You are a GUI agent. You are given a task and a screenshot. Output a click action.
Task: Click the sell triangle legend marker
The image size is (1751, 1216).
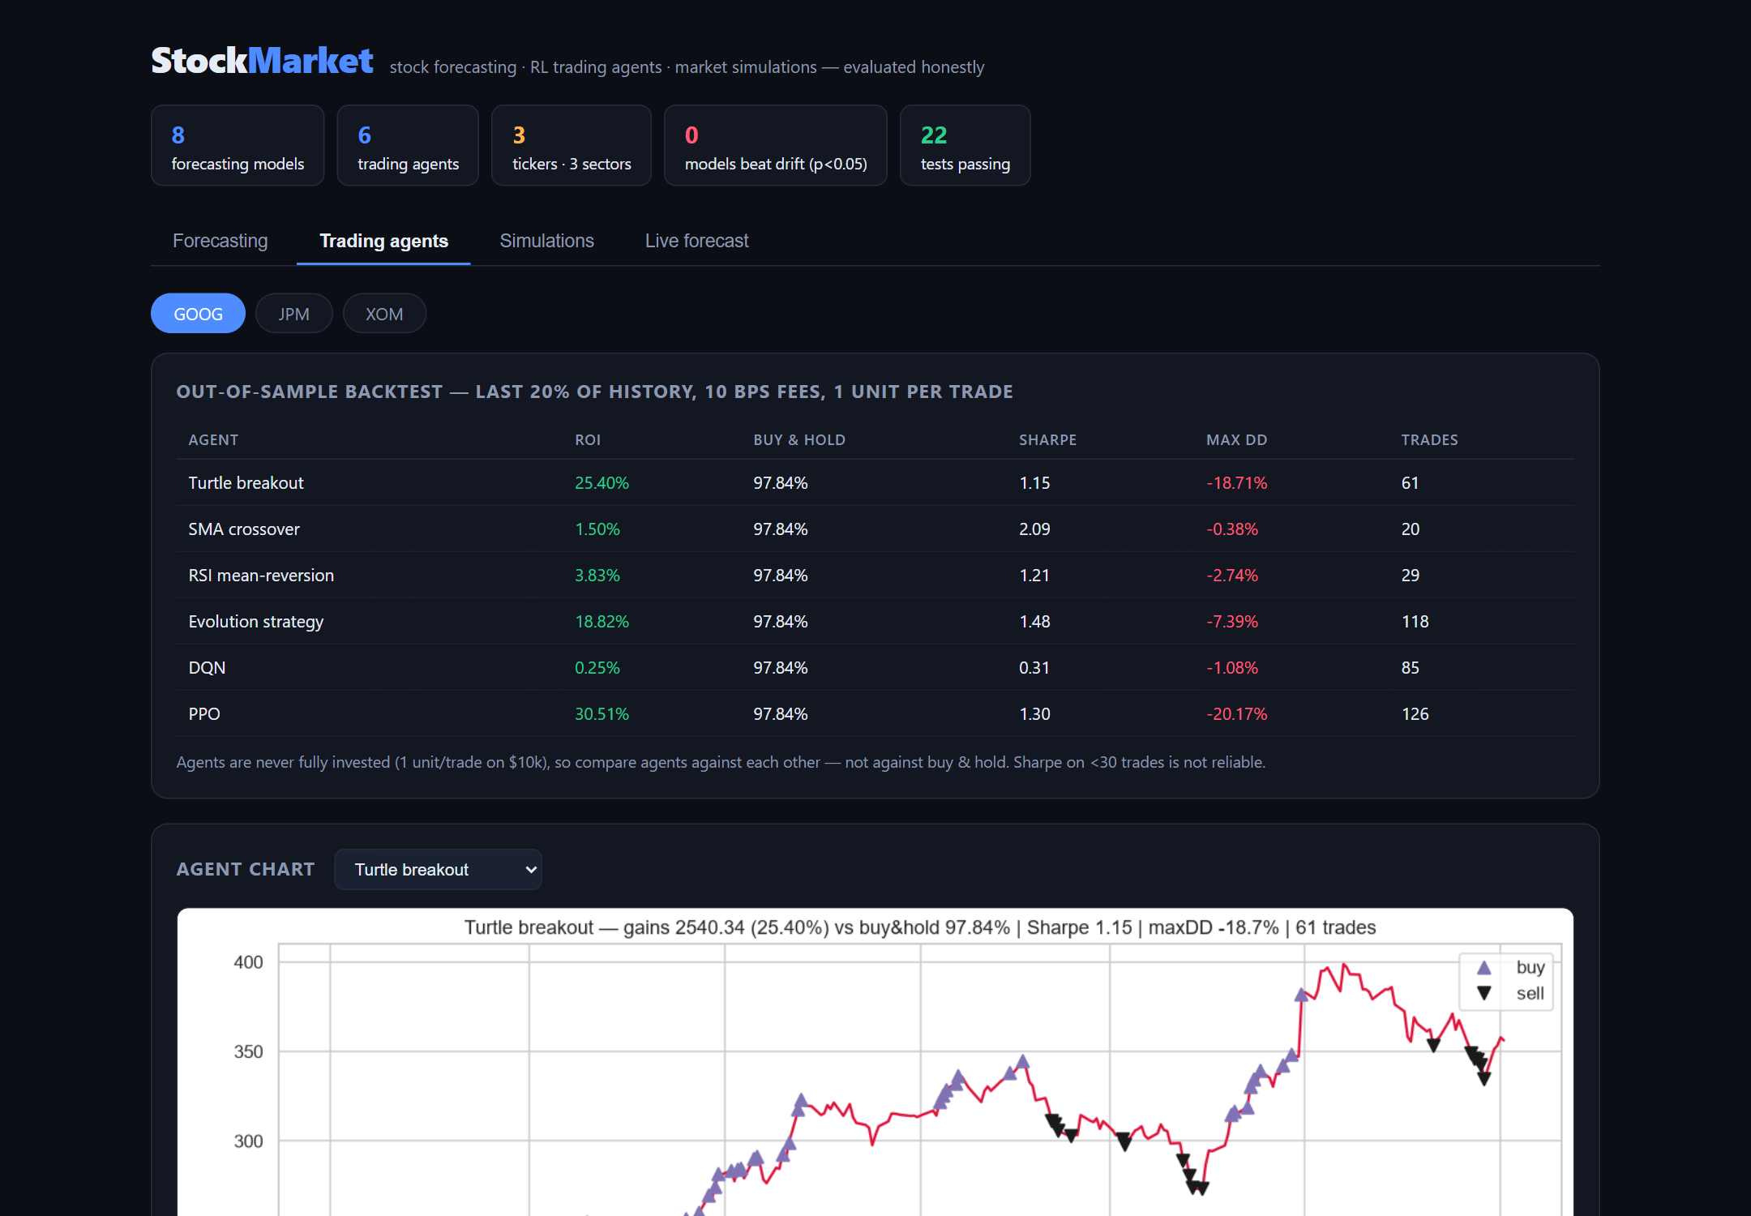(x=1483, y=993)
